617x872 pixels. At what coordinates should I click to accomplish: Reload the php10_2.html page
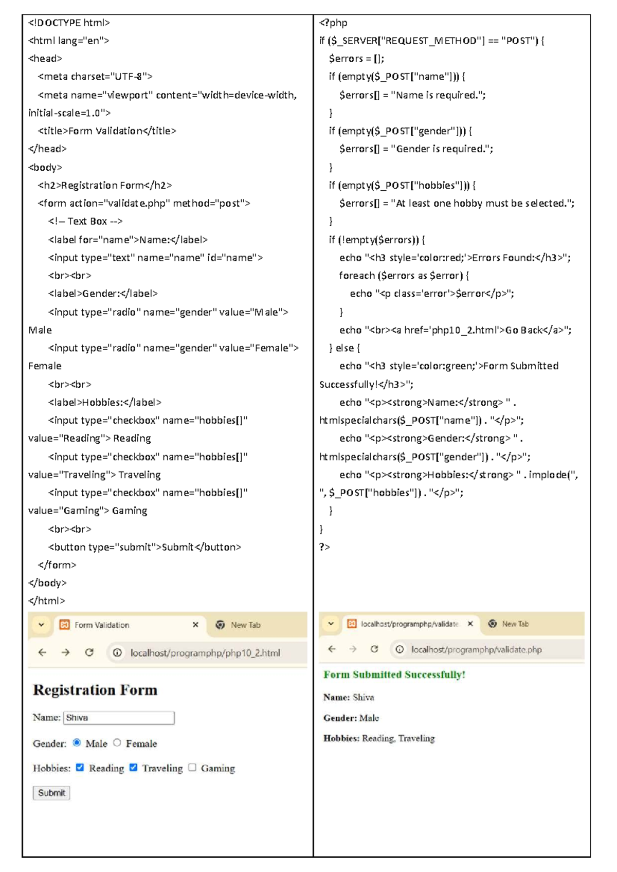point(89,652)
